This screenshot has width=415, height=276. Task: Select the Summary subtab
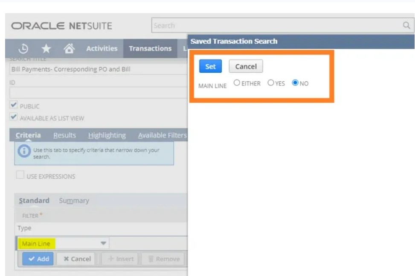(x=74, y=201)
